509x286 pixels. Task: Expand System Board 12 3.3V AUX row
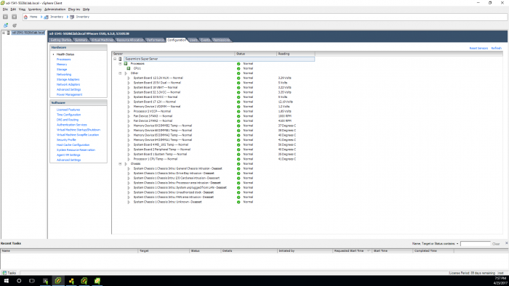tap(129, 78)
